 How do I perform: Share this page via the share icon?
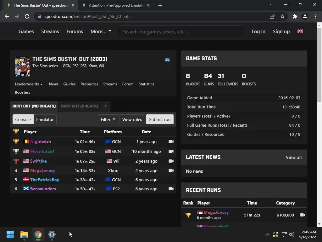(x=272, y=16)
